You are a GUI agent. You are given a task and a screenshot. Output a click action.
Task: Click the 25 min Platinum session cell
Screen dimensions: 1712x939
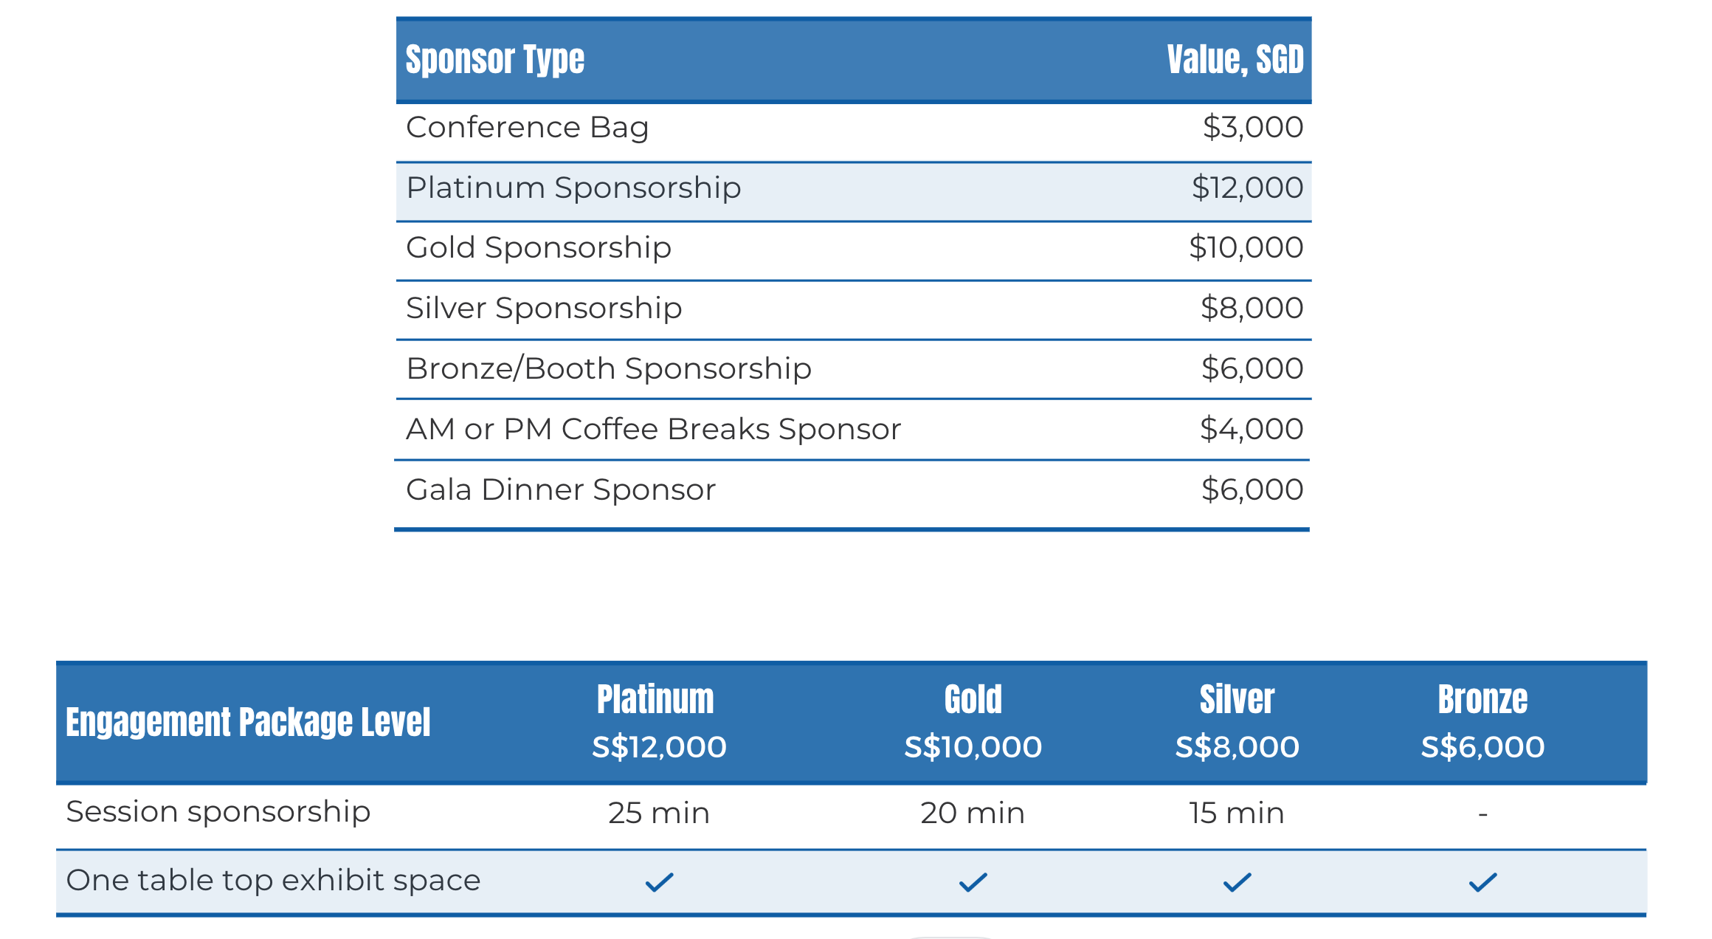pos(659,813)
